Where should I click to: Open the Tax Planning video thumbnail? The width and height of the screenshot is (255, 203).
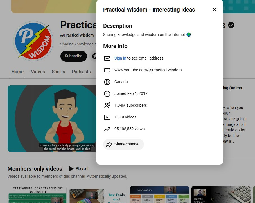[x=38, y=195]
